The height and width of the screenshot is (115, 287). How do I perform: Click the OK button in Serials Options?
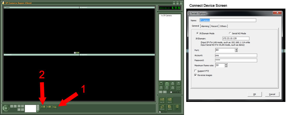tap(254, 94)
